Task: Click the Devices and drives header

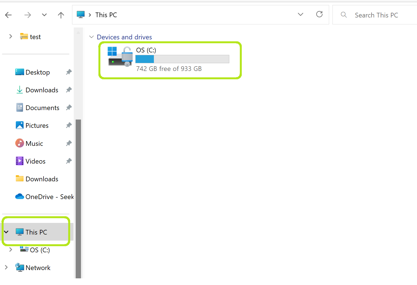Action: [124, 37]
